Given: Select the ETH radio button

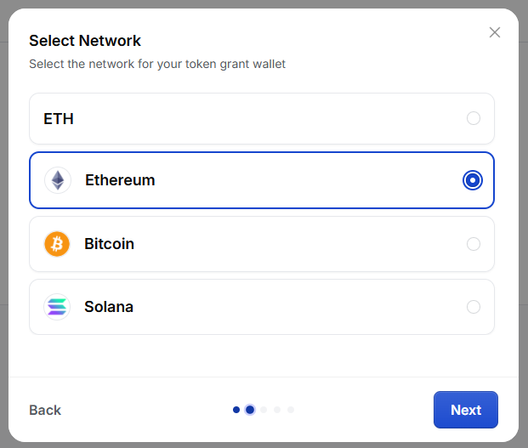Looking at the screenshot, I should [x=473, y=118].
